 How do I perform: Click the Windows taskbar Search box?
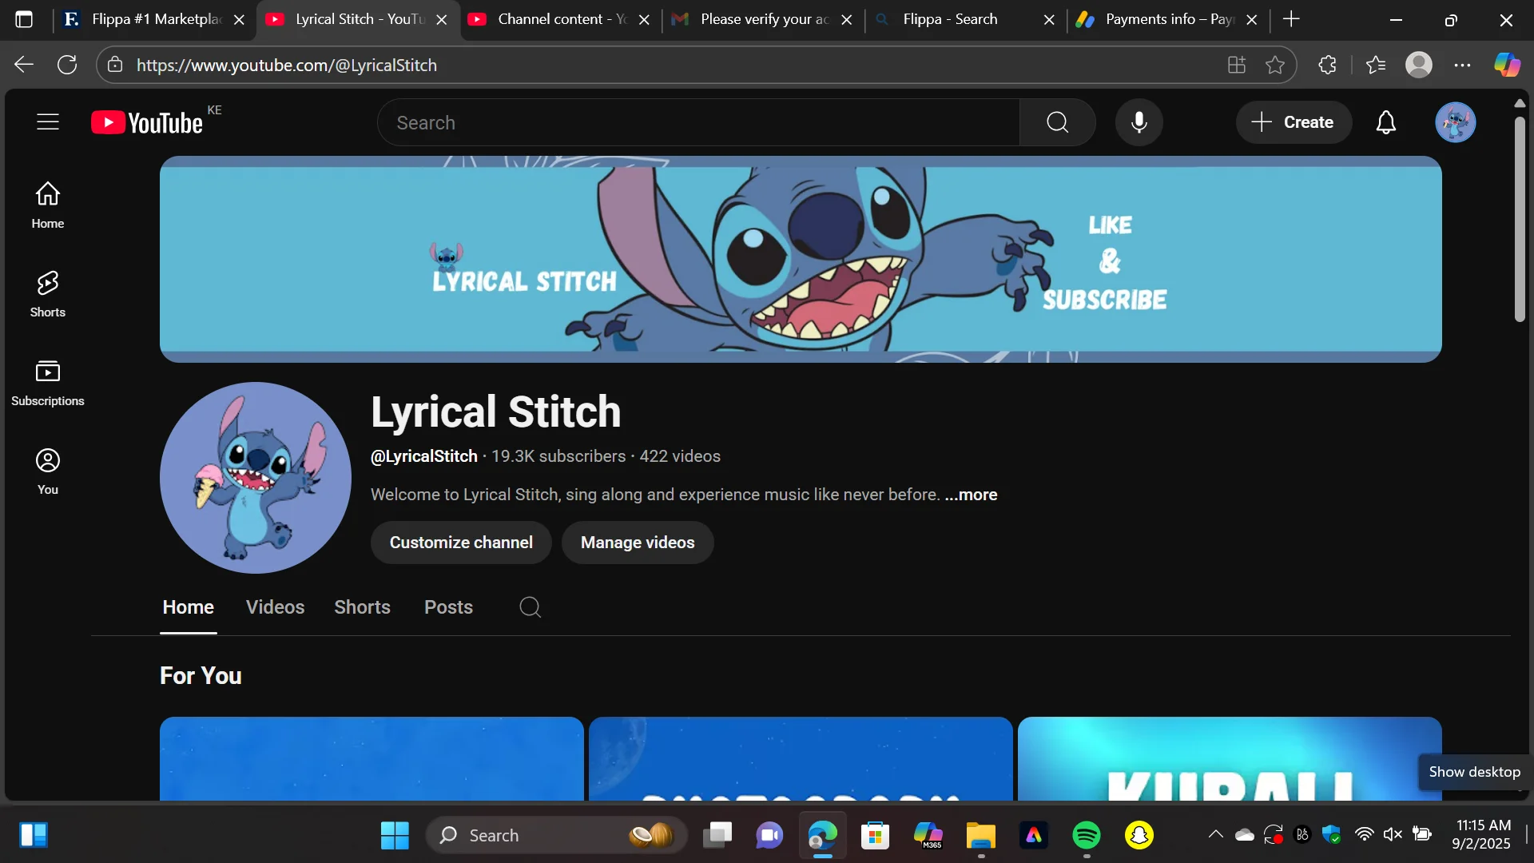pos(557,835)
